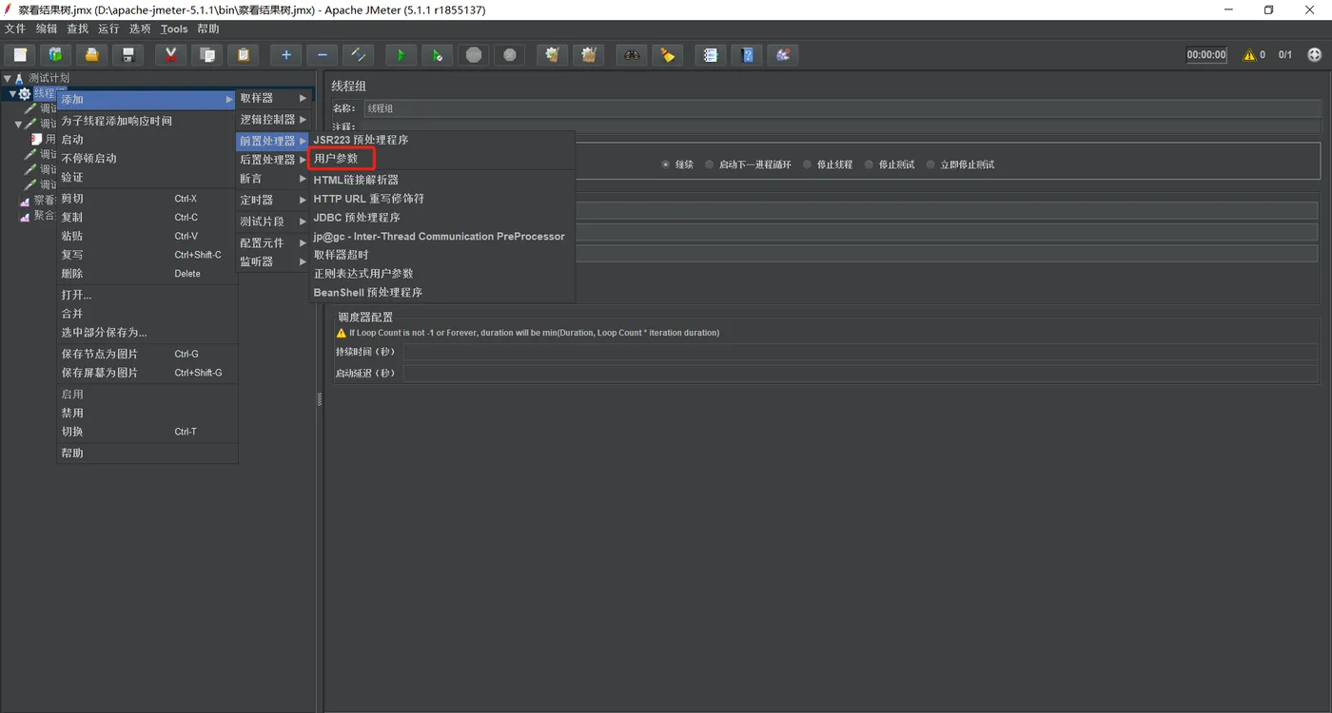Click the Shutdown toolbar icon
The image size is (1332, 713).
pyautogui.click(x=510, y=55)
